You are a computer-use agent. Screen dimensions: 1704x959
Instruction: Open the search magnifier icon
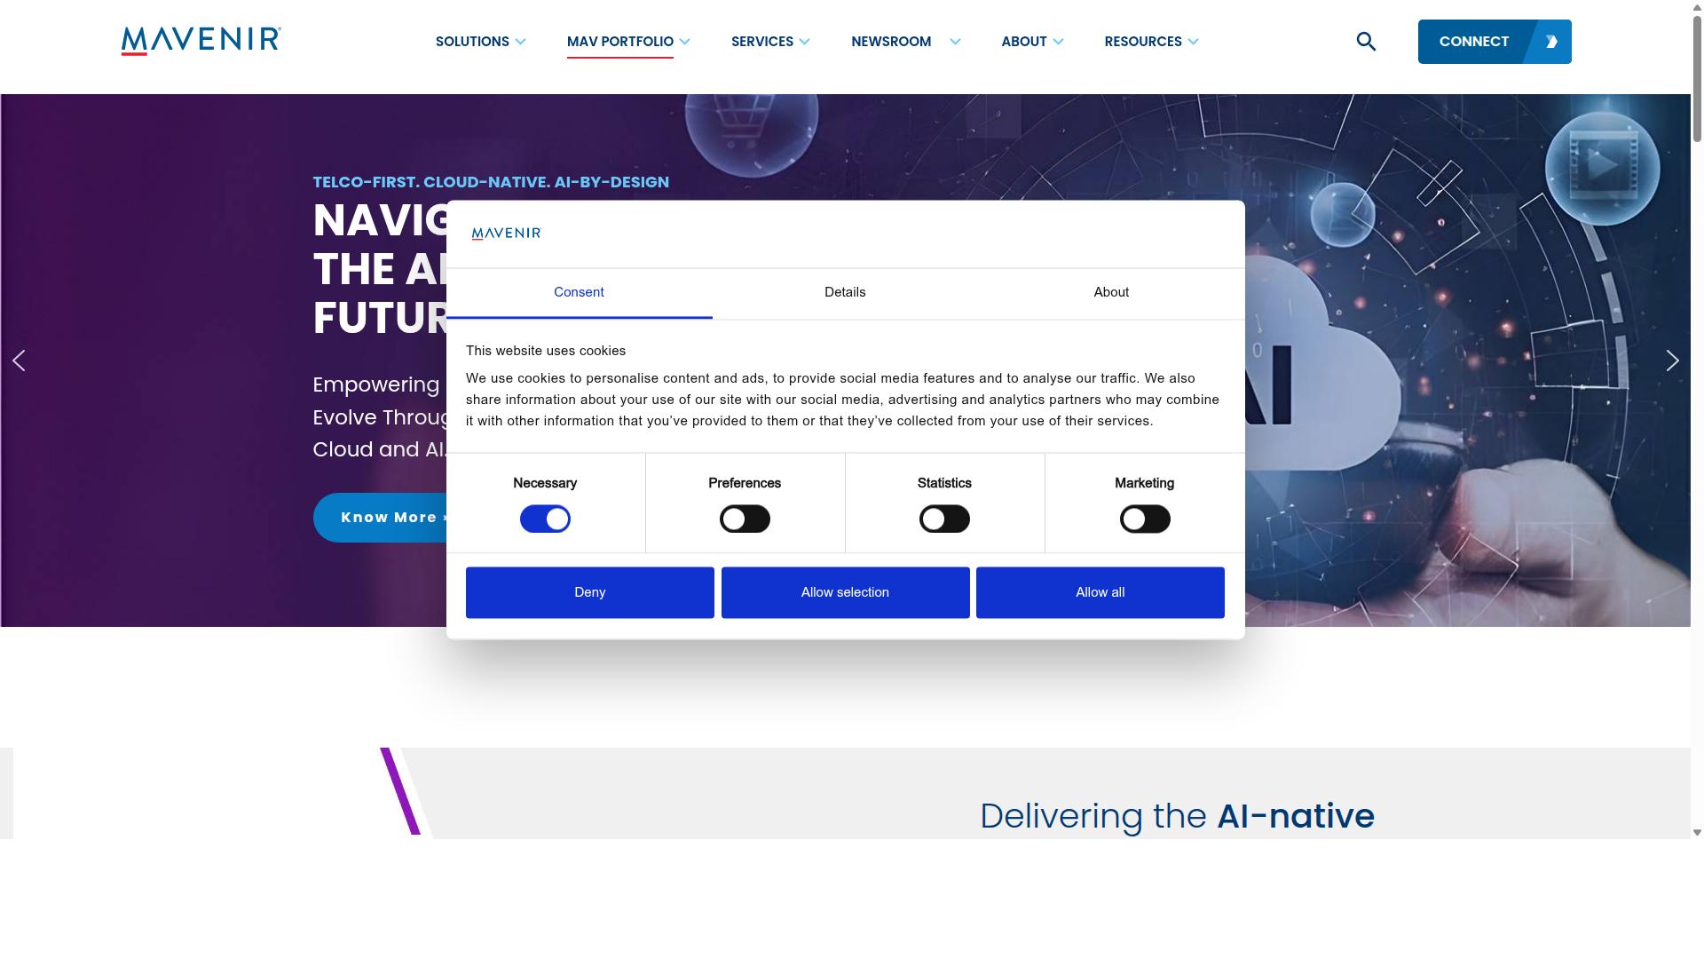click(x=1366, y=42)
